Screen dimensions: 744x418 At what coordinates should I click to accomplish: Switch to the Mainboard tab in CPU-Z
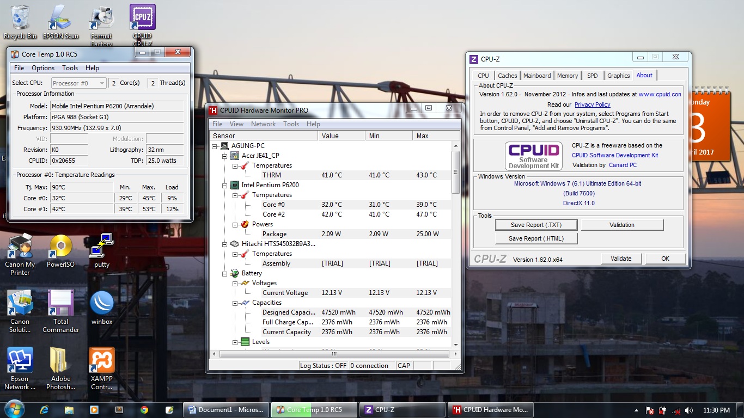click(x=537, y=76)
